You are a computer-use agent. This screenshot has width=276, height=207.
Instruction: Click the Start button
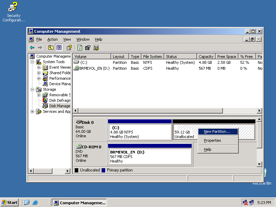tap(10, 203)
